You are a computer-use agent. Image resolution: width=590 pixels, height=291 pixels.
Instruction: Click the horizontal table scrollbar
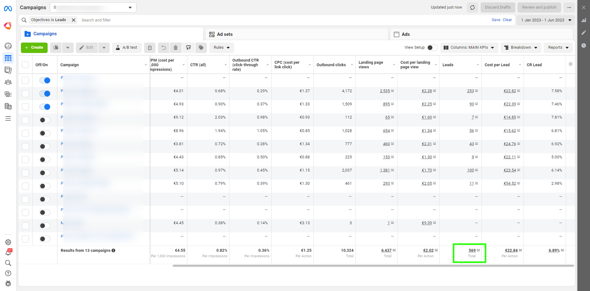373,266
